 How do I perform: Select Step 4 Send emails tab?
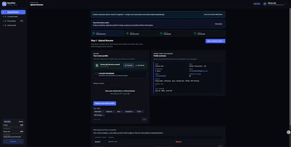pos(209,33)
